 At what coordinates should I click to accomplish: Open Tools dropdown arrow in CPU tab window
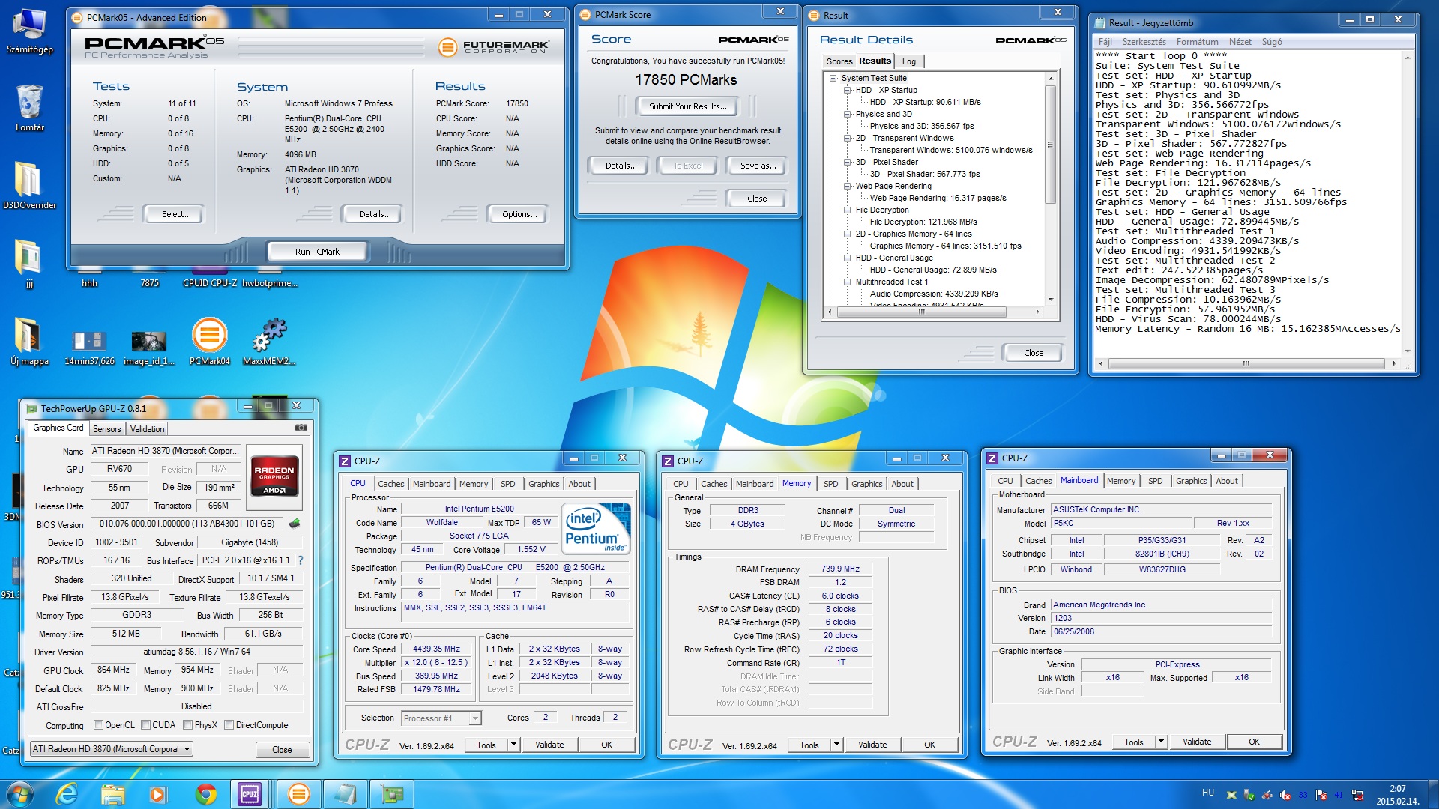click(513, 745)
